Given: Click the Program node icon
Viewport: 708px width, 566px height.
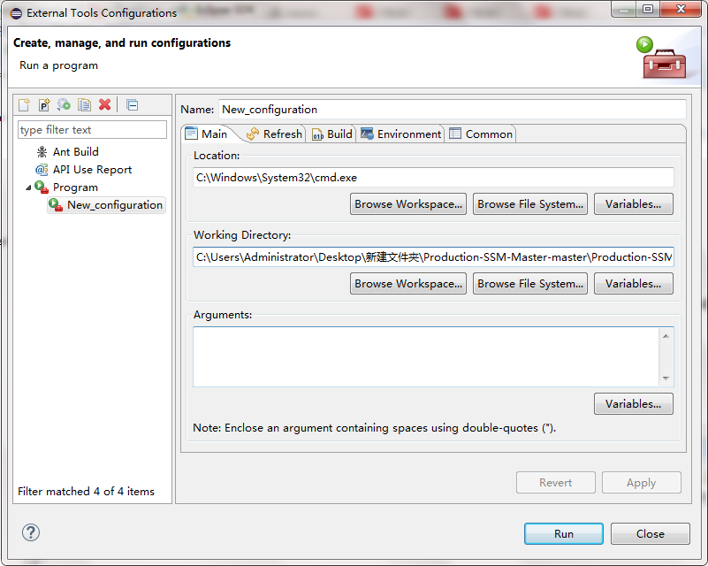Looking at the screenshot, I should 42,187.
